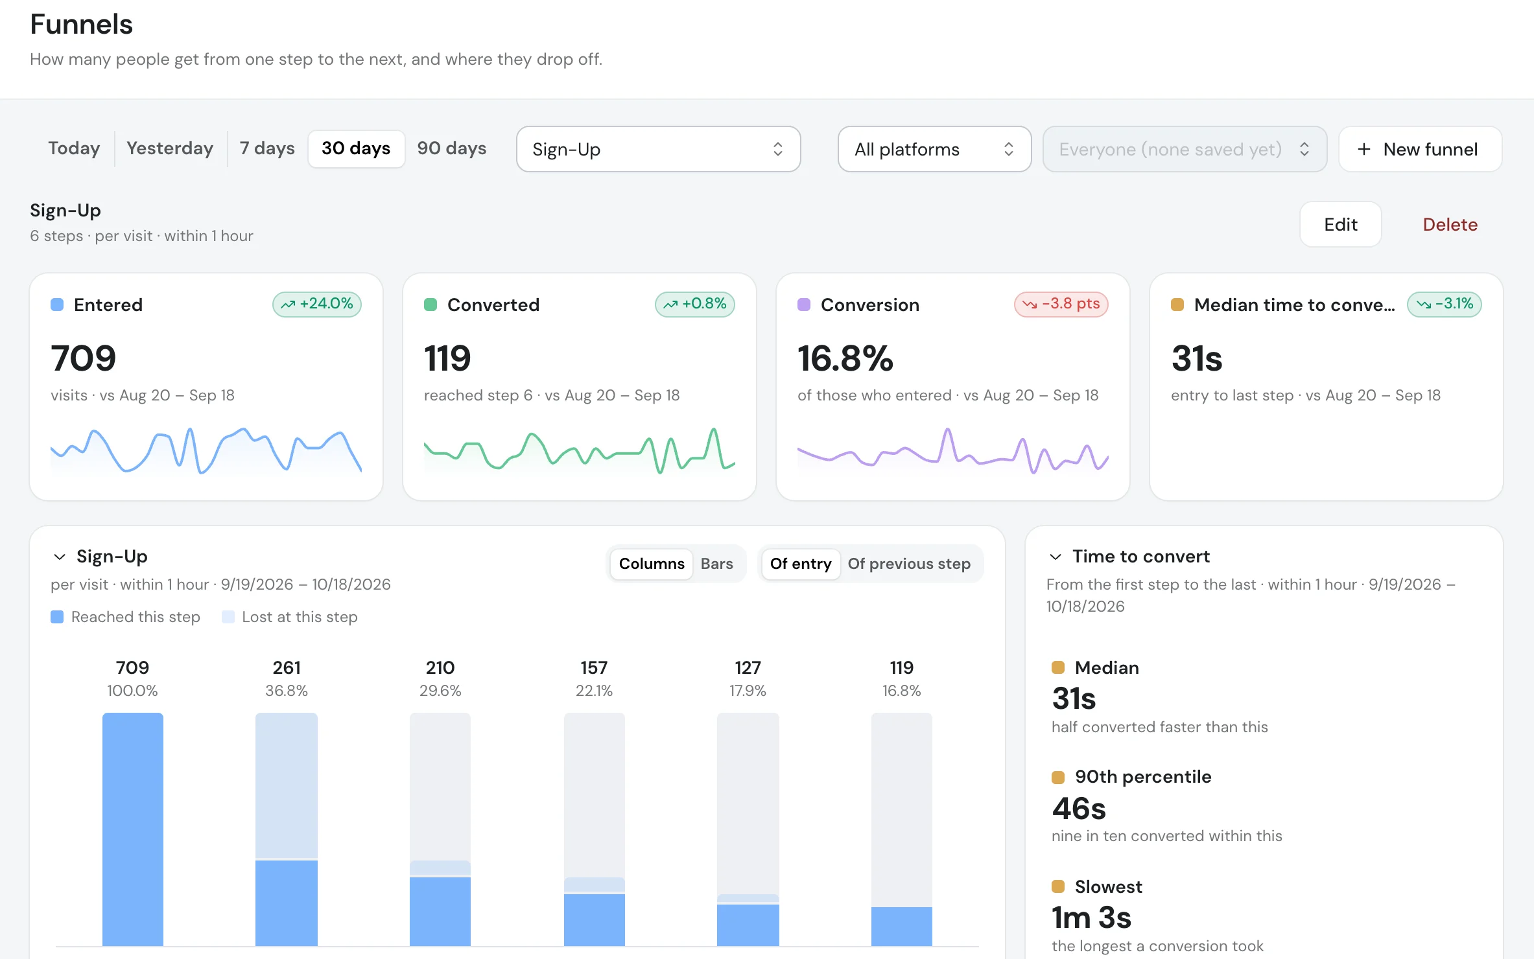Image resolution: width=1534 pixels, height=959 pixels.
Task: Click the 46s 90th percentile value
Action: tap(1079, 808)
